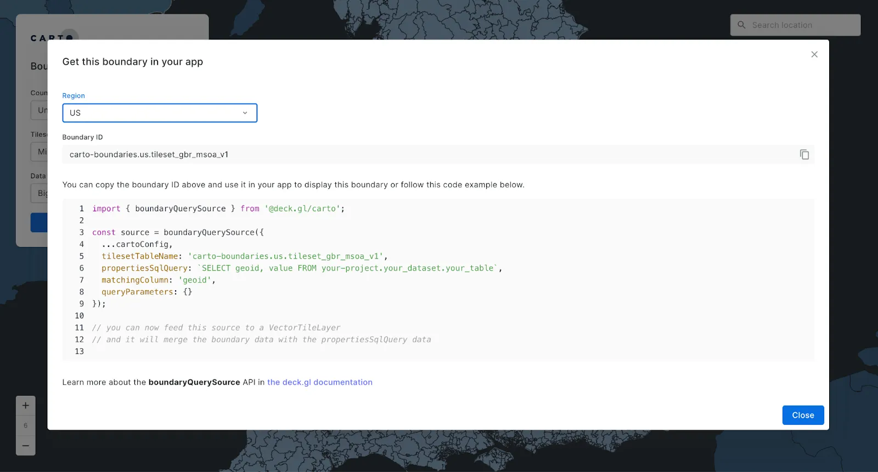The height and width of the screenshot is (472, 878).
Task: Click the Boundary ID label
Action: pos(82,137)
